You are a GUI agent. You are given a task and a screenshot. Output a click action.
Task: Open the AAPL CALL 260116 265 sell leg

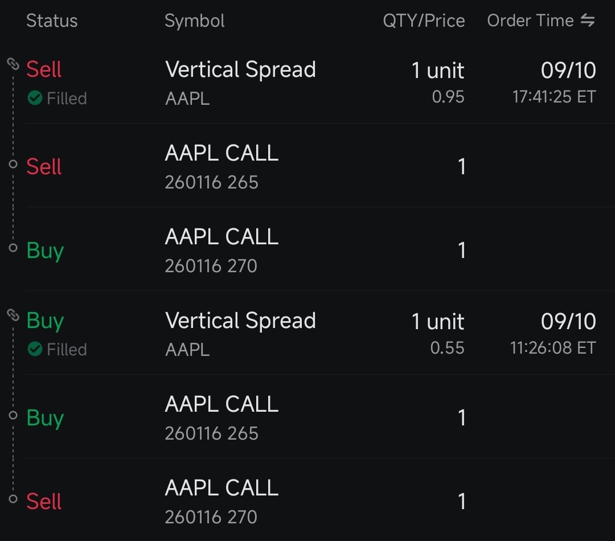[221, 166]
